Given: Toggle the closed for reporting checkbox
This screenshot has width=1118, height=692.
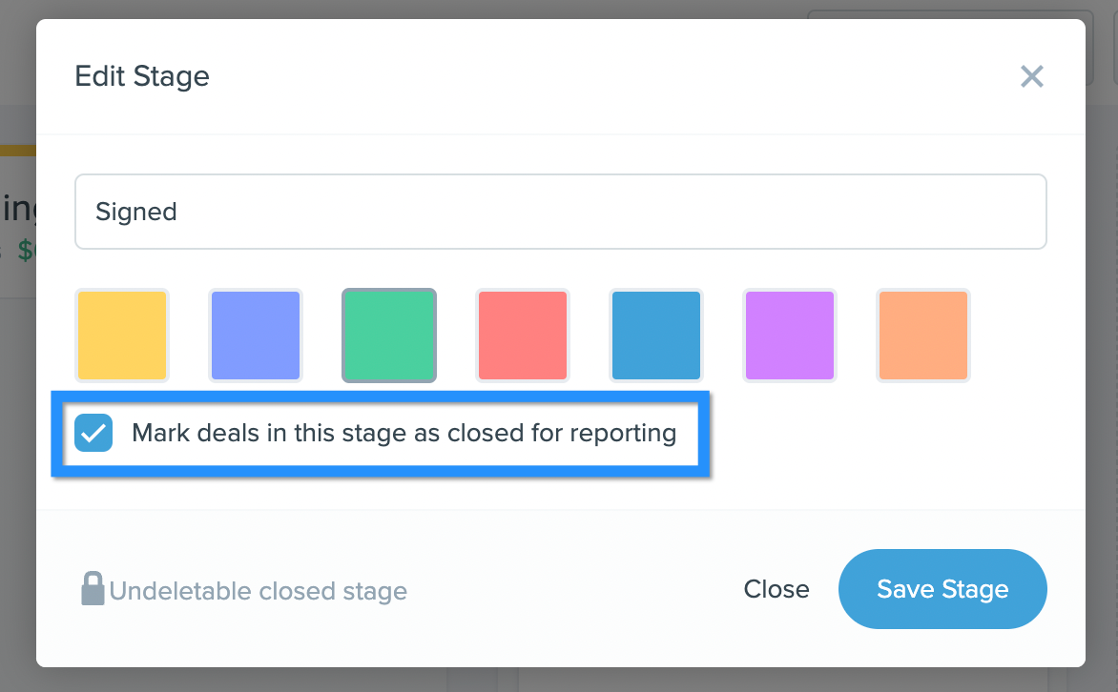Looking at the screenshot, I should [93, 433].
